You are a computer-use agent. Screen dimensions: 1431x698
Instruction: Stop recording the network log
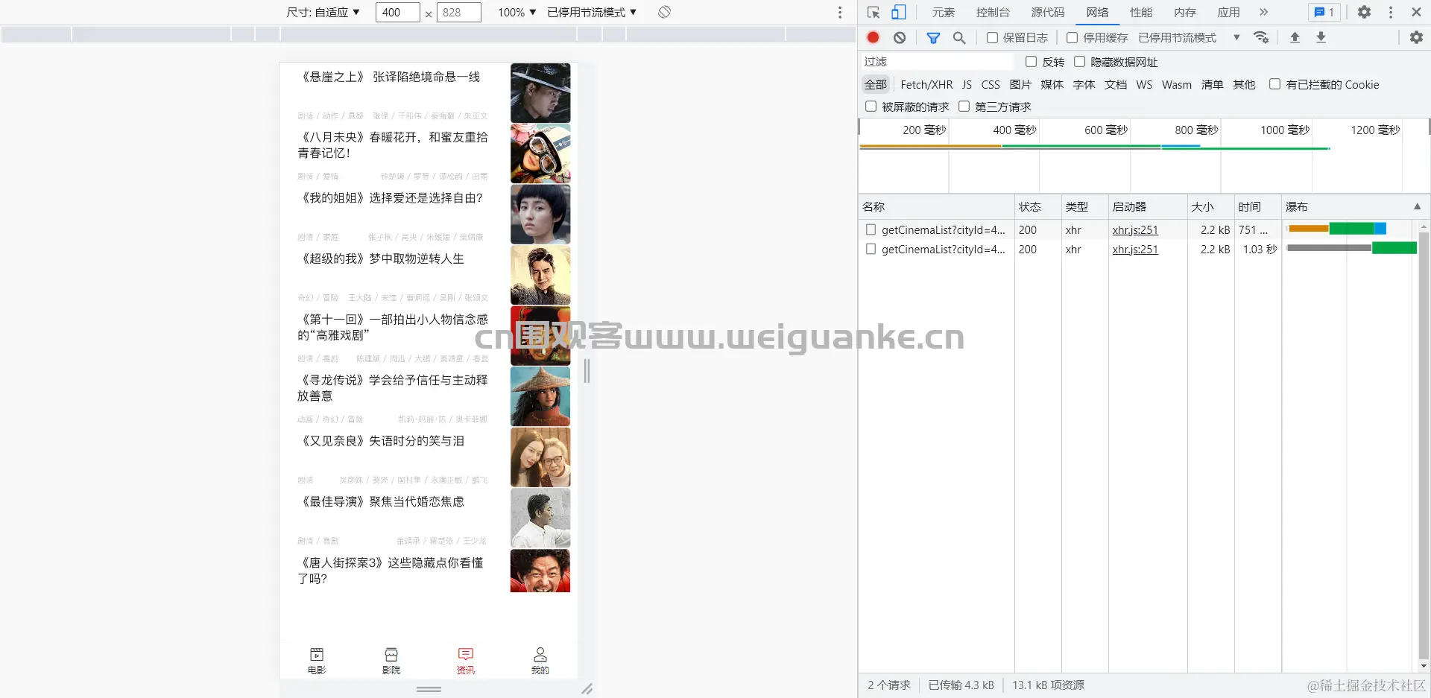(x=872, y=37)
